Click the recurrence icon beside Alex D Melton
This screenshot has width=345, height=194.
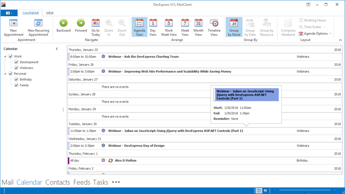pos(111,161)
